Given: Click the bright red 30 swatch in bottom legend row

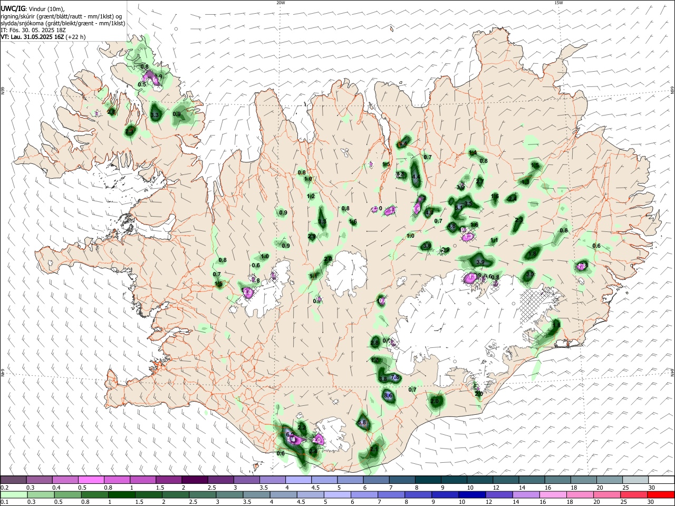Looking at the screenshot, I should coord(661,494).
